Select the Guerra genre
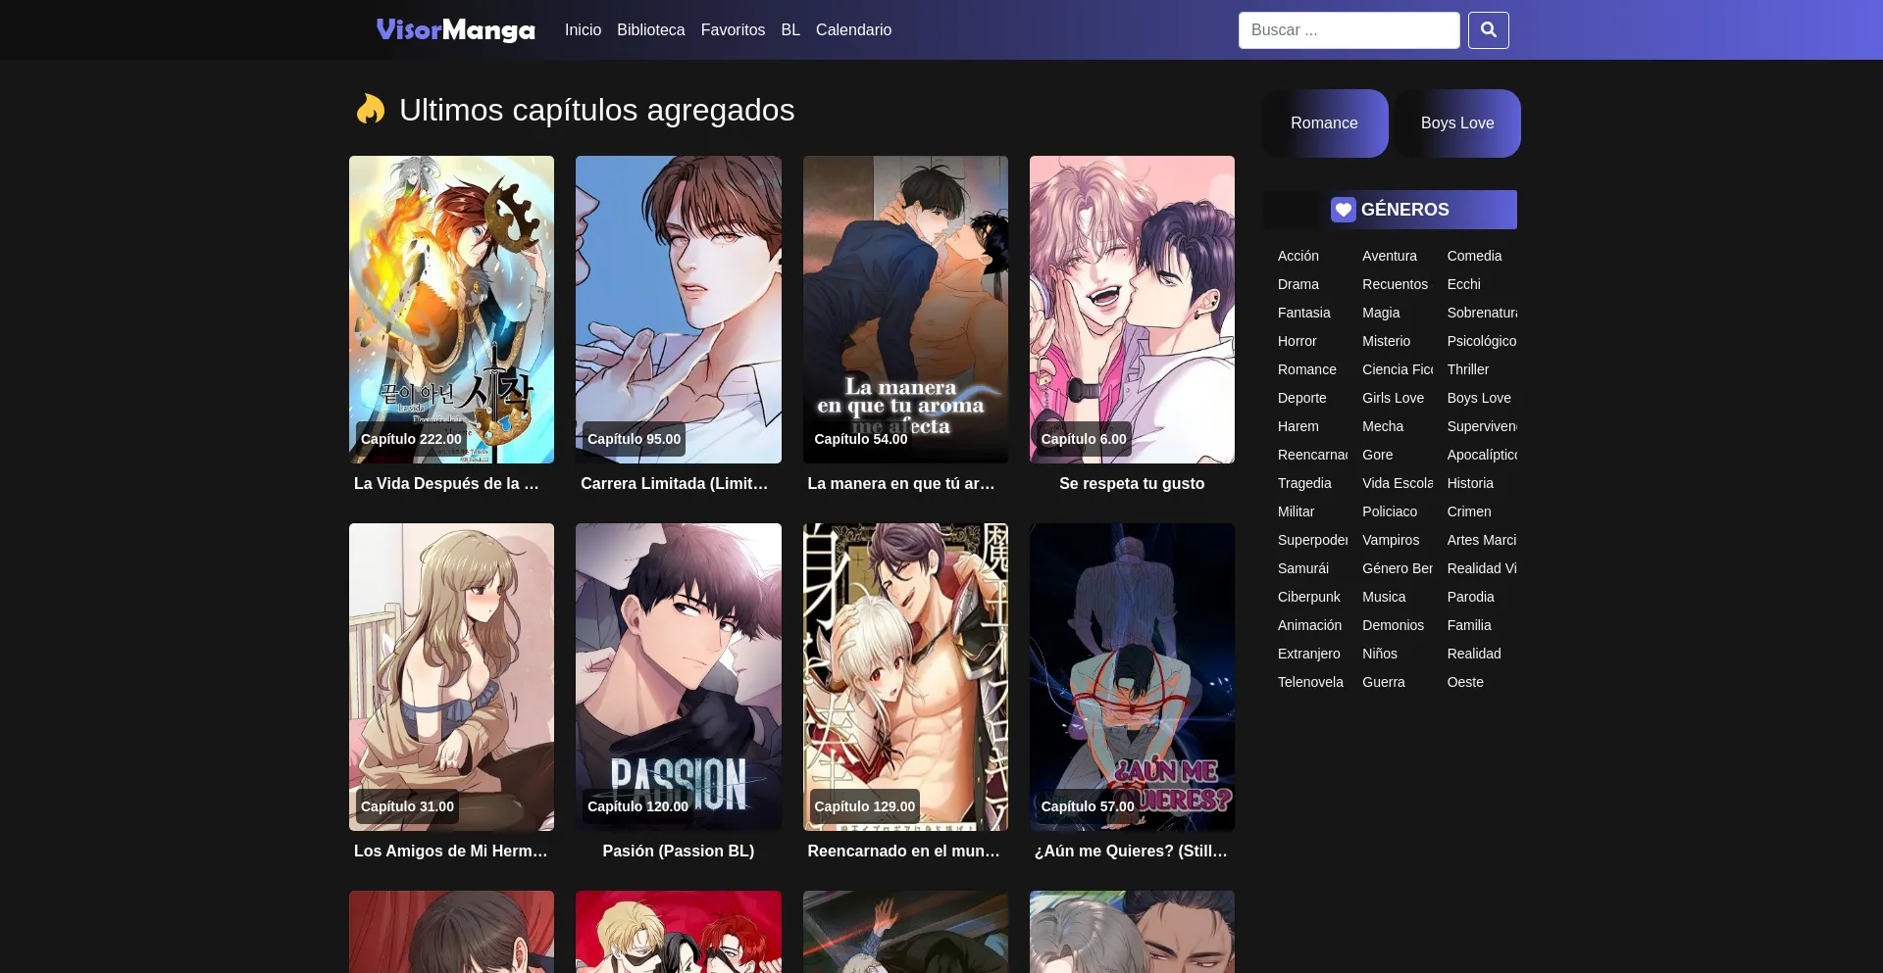The image size is (1883, 973). click(x=1384, y=682)
